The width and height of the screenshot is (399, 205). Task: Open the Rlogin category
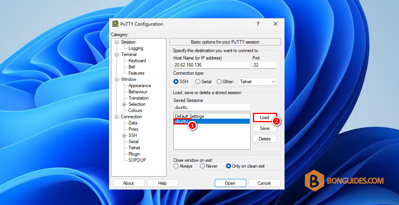(134, 154)
